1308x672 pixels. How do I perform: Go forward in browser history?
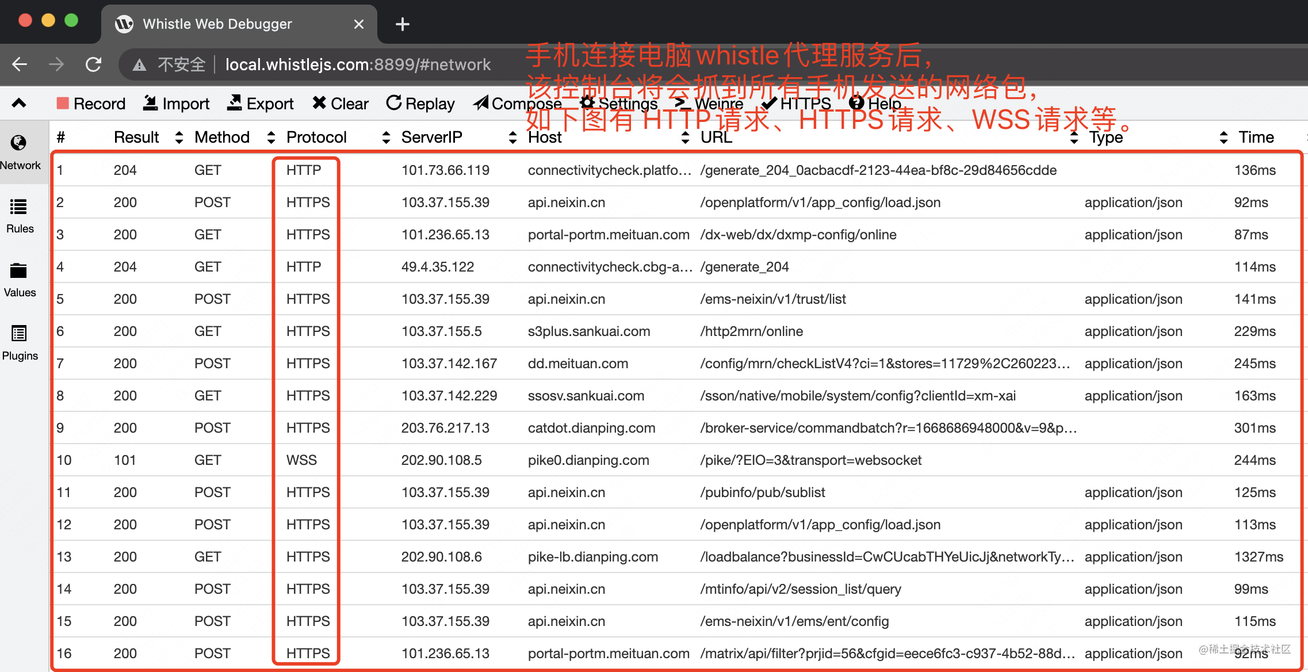coord(56,64)
